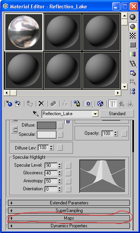Open the Material/Map Navigator
140x233 pixels.
[x=133, y=91]
